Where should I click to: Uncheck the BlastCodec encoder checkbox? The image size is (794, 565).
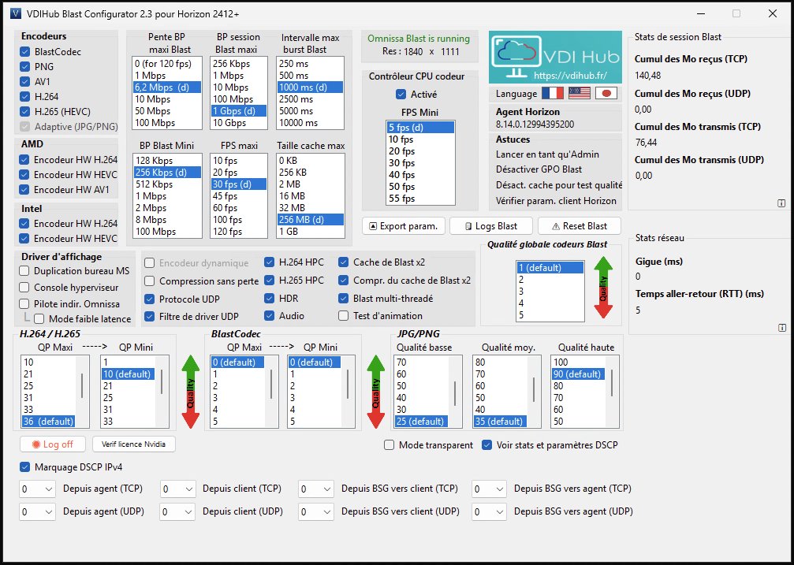coord(24,52)
